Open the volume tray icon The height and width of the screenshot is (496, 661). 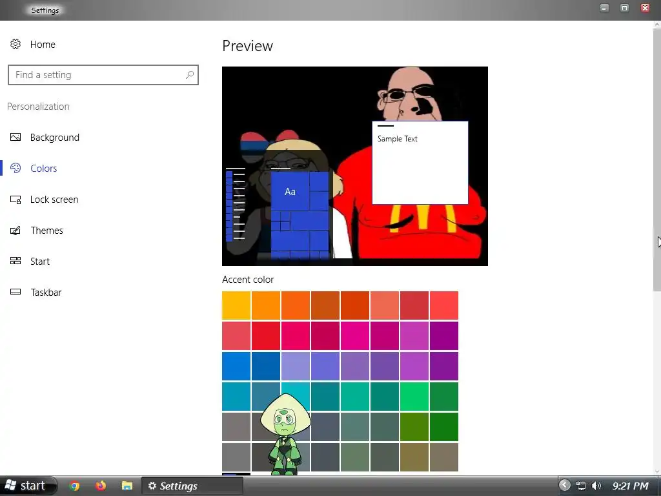coord(596,486)
